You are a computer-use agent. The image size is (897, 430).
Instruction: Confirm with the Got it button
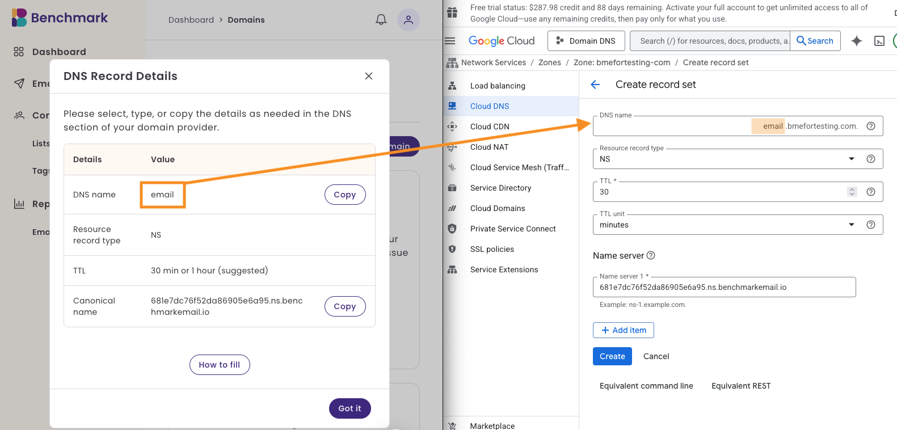[x=350, y=408]
